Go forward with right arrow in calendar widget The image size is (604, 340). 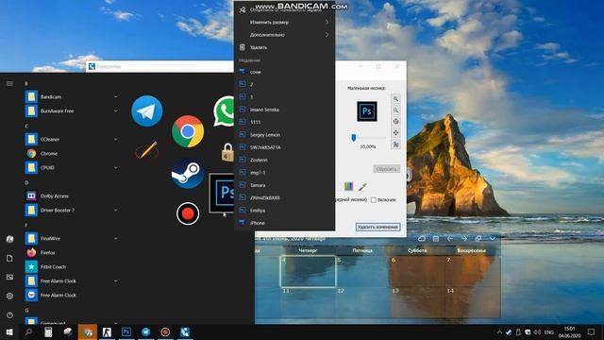tap(464, 239)
